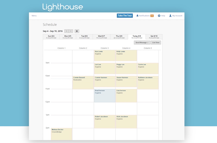Click the Column 3 header
Viewport: 217px width, 143px height.
point(105,48)
